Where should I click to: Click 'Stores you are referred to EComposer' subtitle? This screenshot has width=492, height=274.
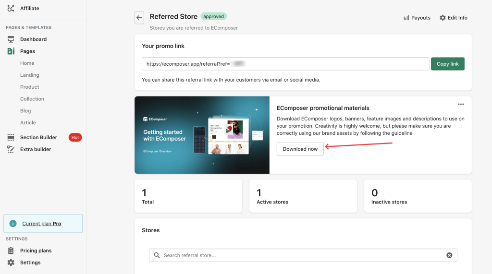coord(194,28)
